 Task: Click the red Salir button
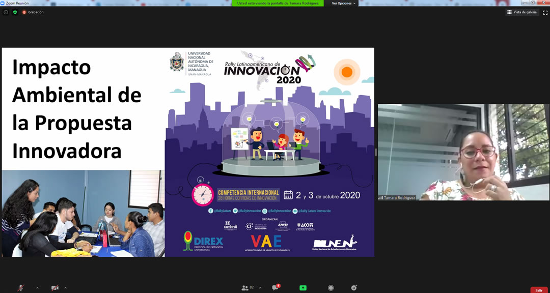(539, 290)
